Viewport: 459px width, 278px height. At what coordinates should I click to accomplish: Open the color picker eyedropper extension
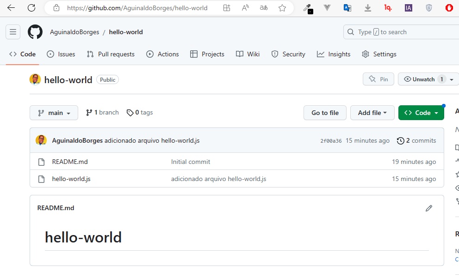(308, 8)
